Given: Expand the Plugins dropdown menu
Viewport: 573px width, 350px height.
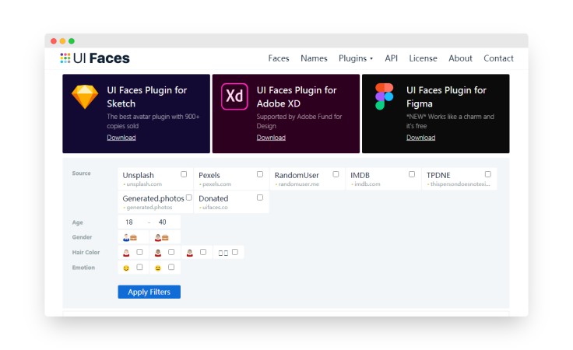Looking at the screenshot, I should pyautogui.click(x=356, y=58).
